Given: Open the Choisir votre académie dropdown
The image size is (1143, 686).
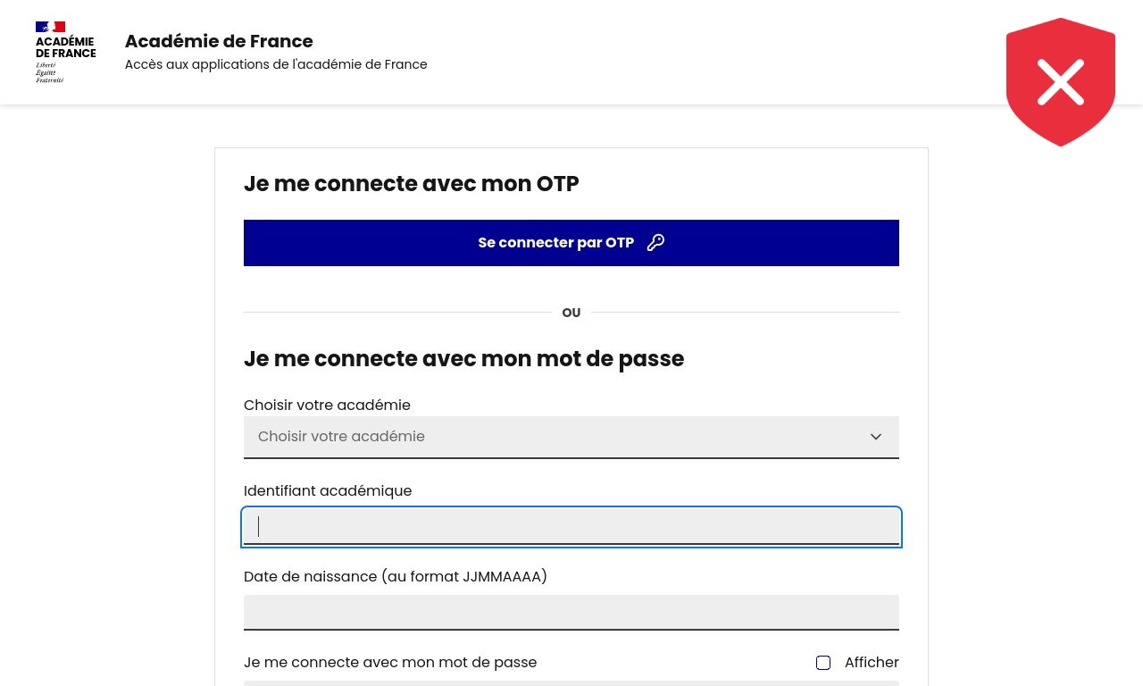Looking at the screenshot, I should click(571, 437).
